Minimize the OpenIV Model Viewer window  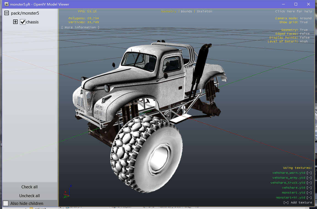(x=283, y=4)
